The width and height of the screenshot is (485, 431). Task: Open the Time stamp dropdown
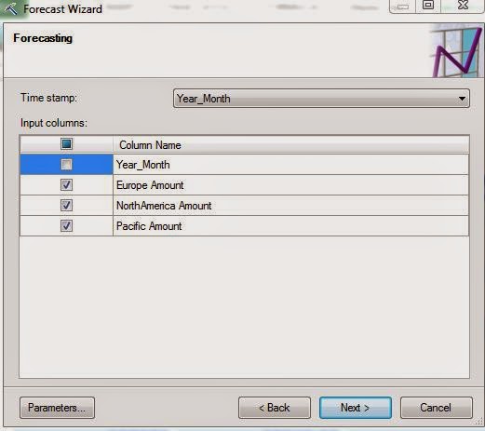(321, 99)
